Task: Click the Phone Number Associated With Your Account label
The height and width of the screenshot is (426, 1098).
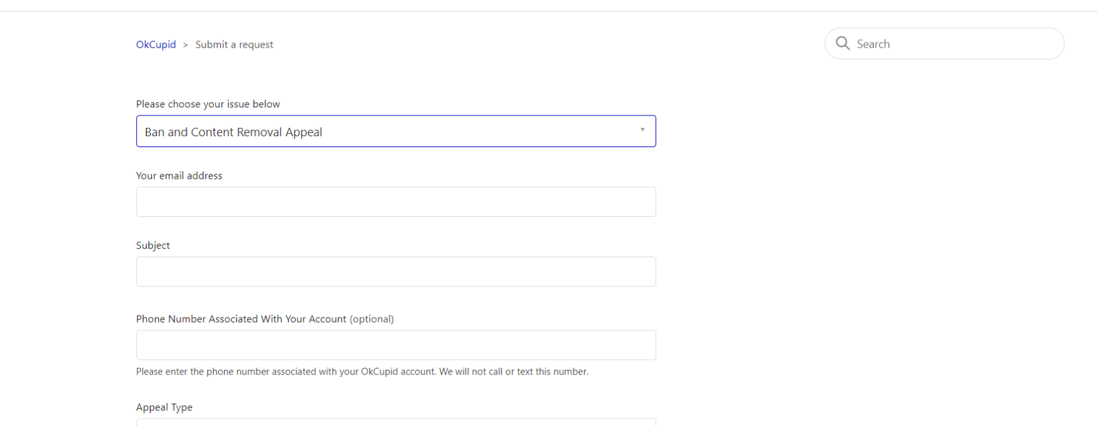Action: pyautogui.click(x=240, y=318)
